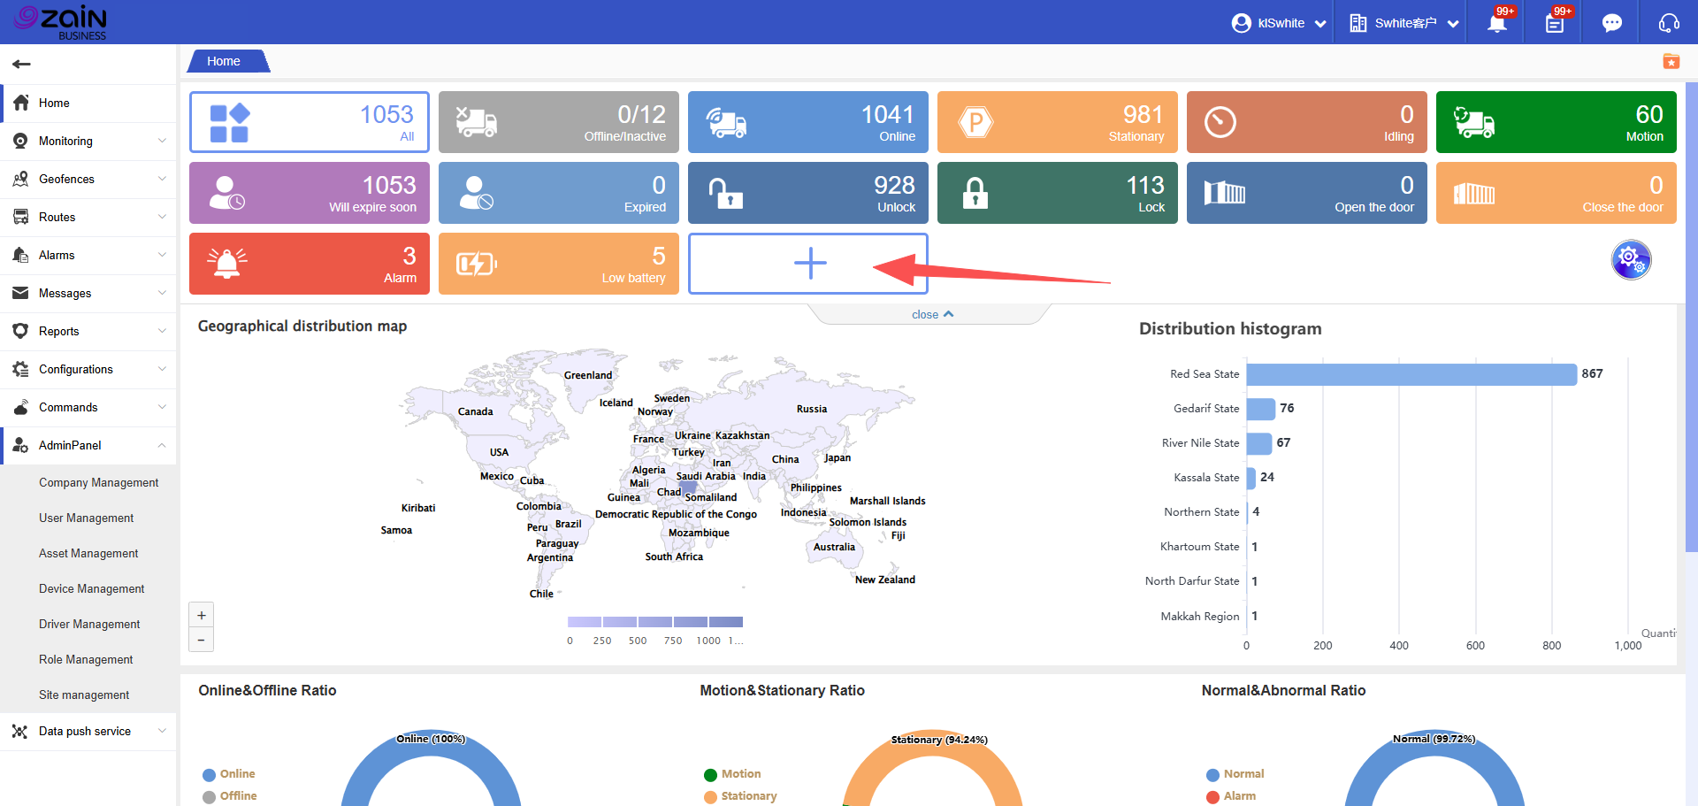Open the chat messages bubble icon

coord(1611,23)
